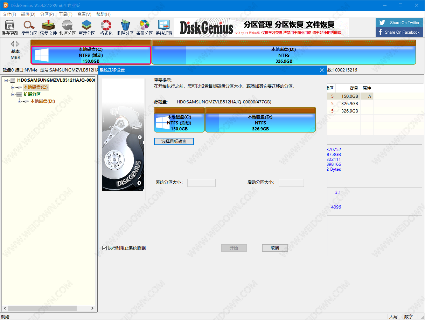Choose the 删除分区 delete partition icon
This screenshot has width=425, height=320.
(125, 28)
